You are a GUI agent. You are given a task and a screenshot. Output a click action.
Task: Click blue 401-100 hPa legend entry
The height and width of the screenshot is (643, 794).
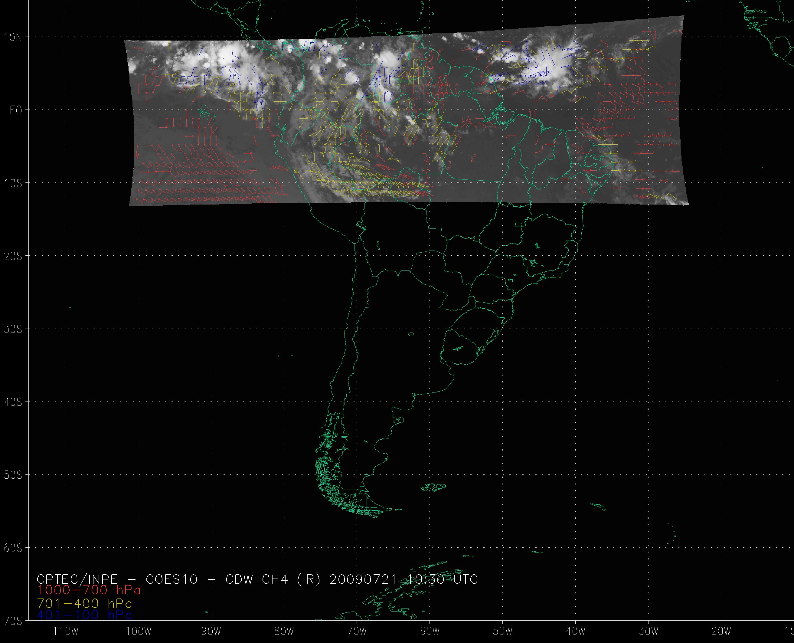pyautogui.click(x=84, y=615)
